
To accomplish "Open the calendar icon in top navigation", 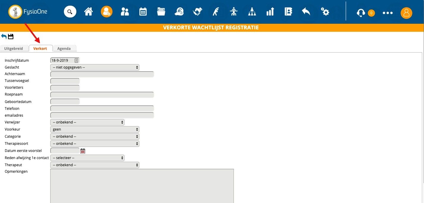I will (x=143, y=12).
